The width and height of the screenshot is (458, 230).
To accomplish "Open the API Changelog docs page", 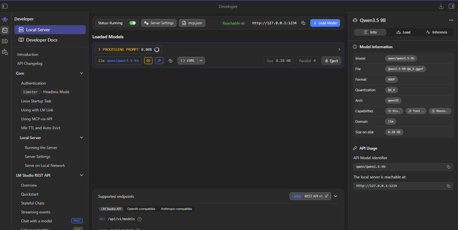I will [x=30, y=63].
